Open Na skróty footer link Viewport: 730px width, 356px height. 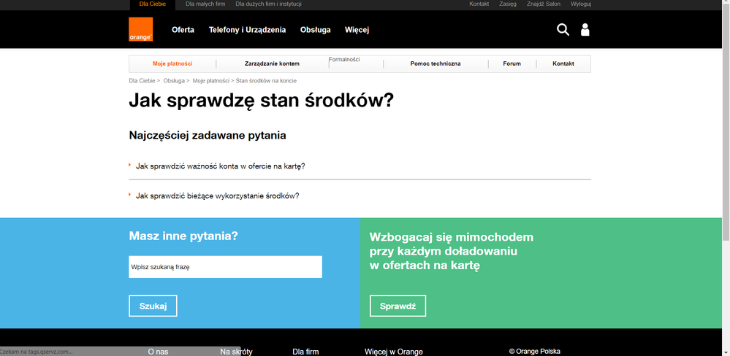tap(237, 352)
